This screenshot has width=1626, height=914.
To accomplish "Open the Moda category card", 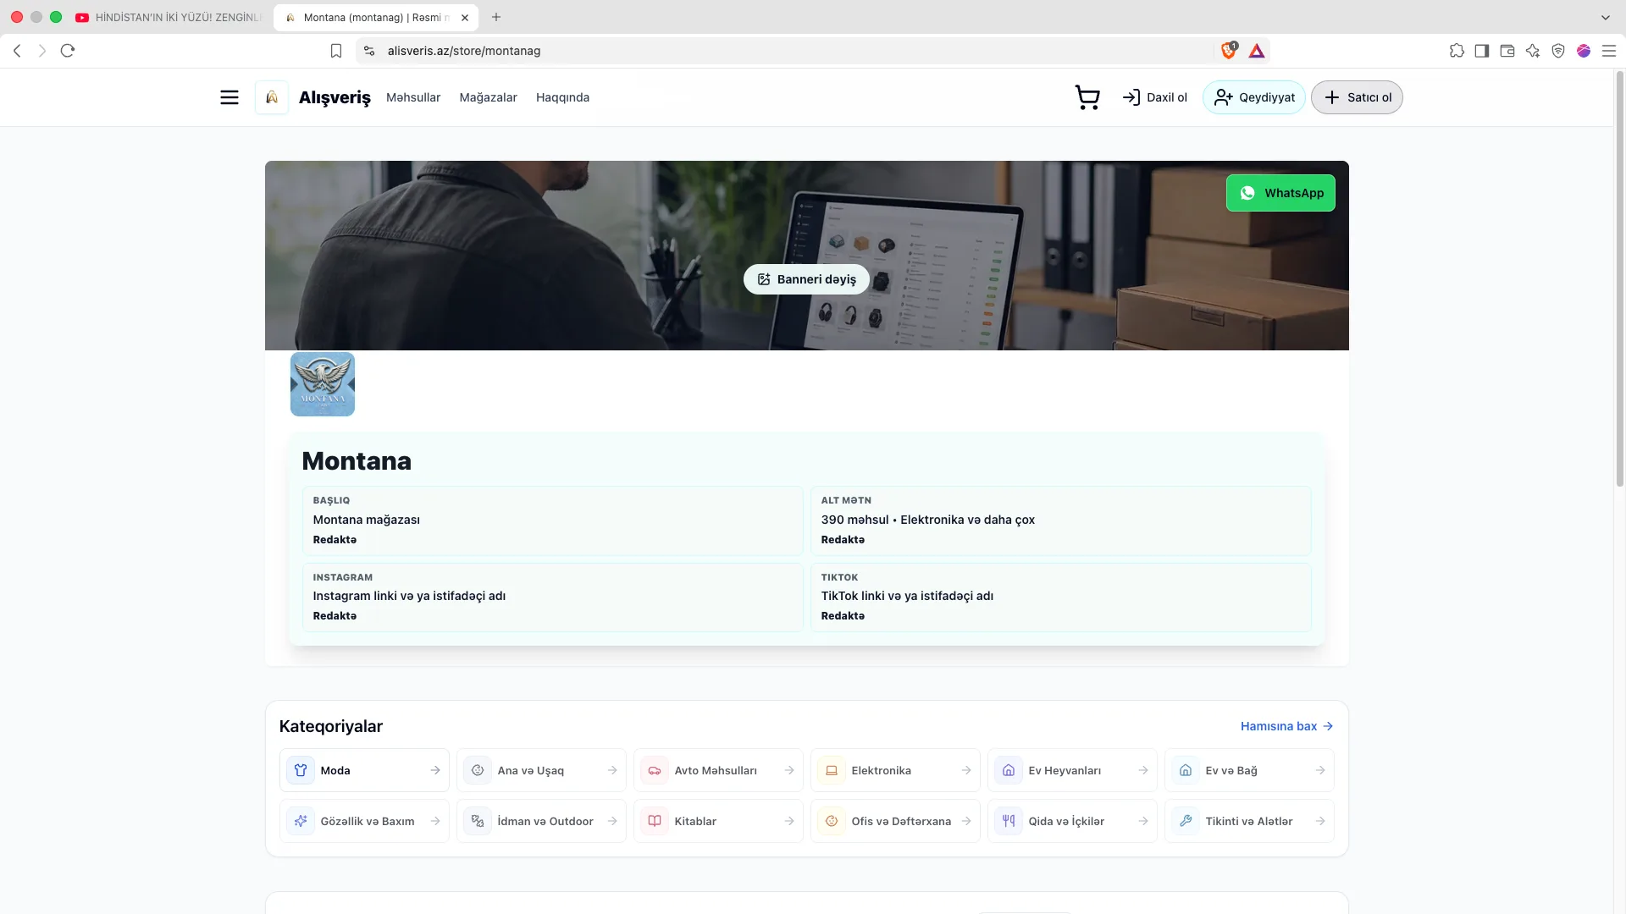I will [x=364, y=770].
